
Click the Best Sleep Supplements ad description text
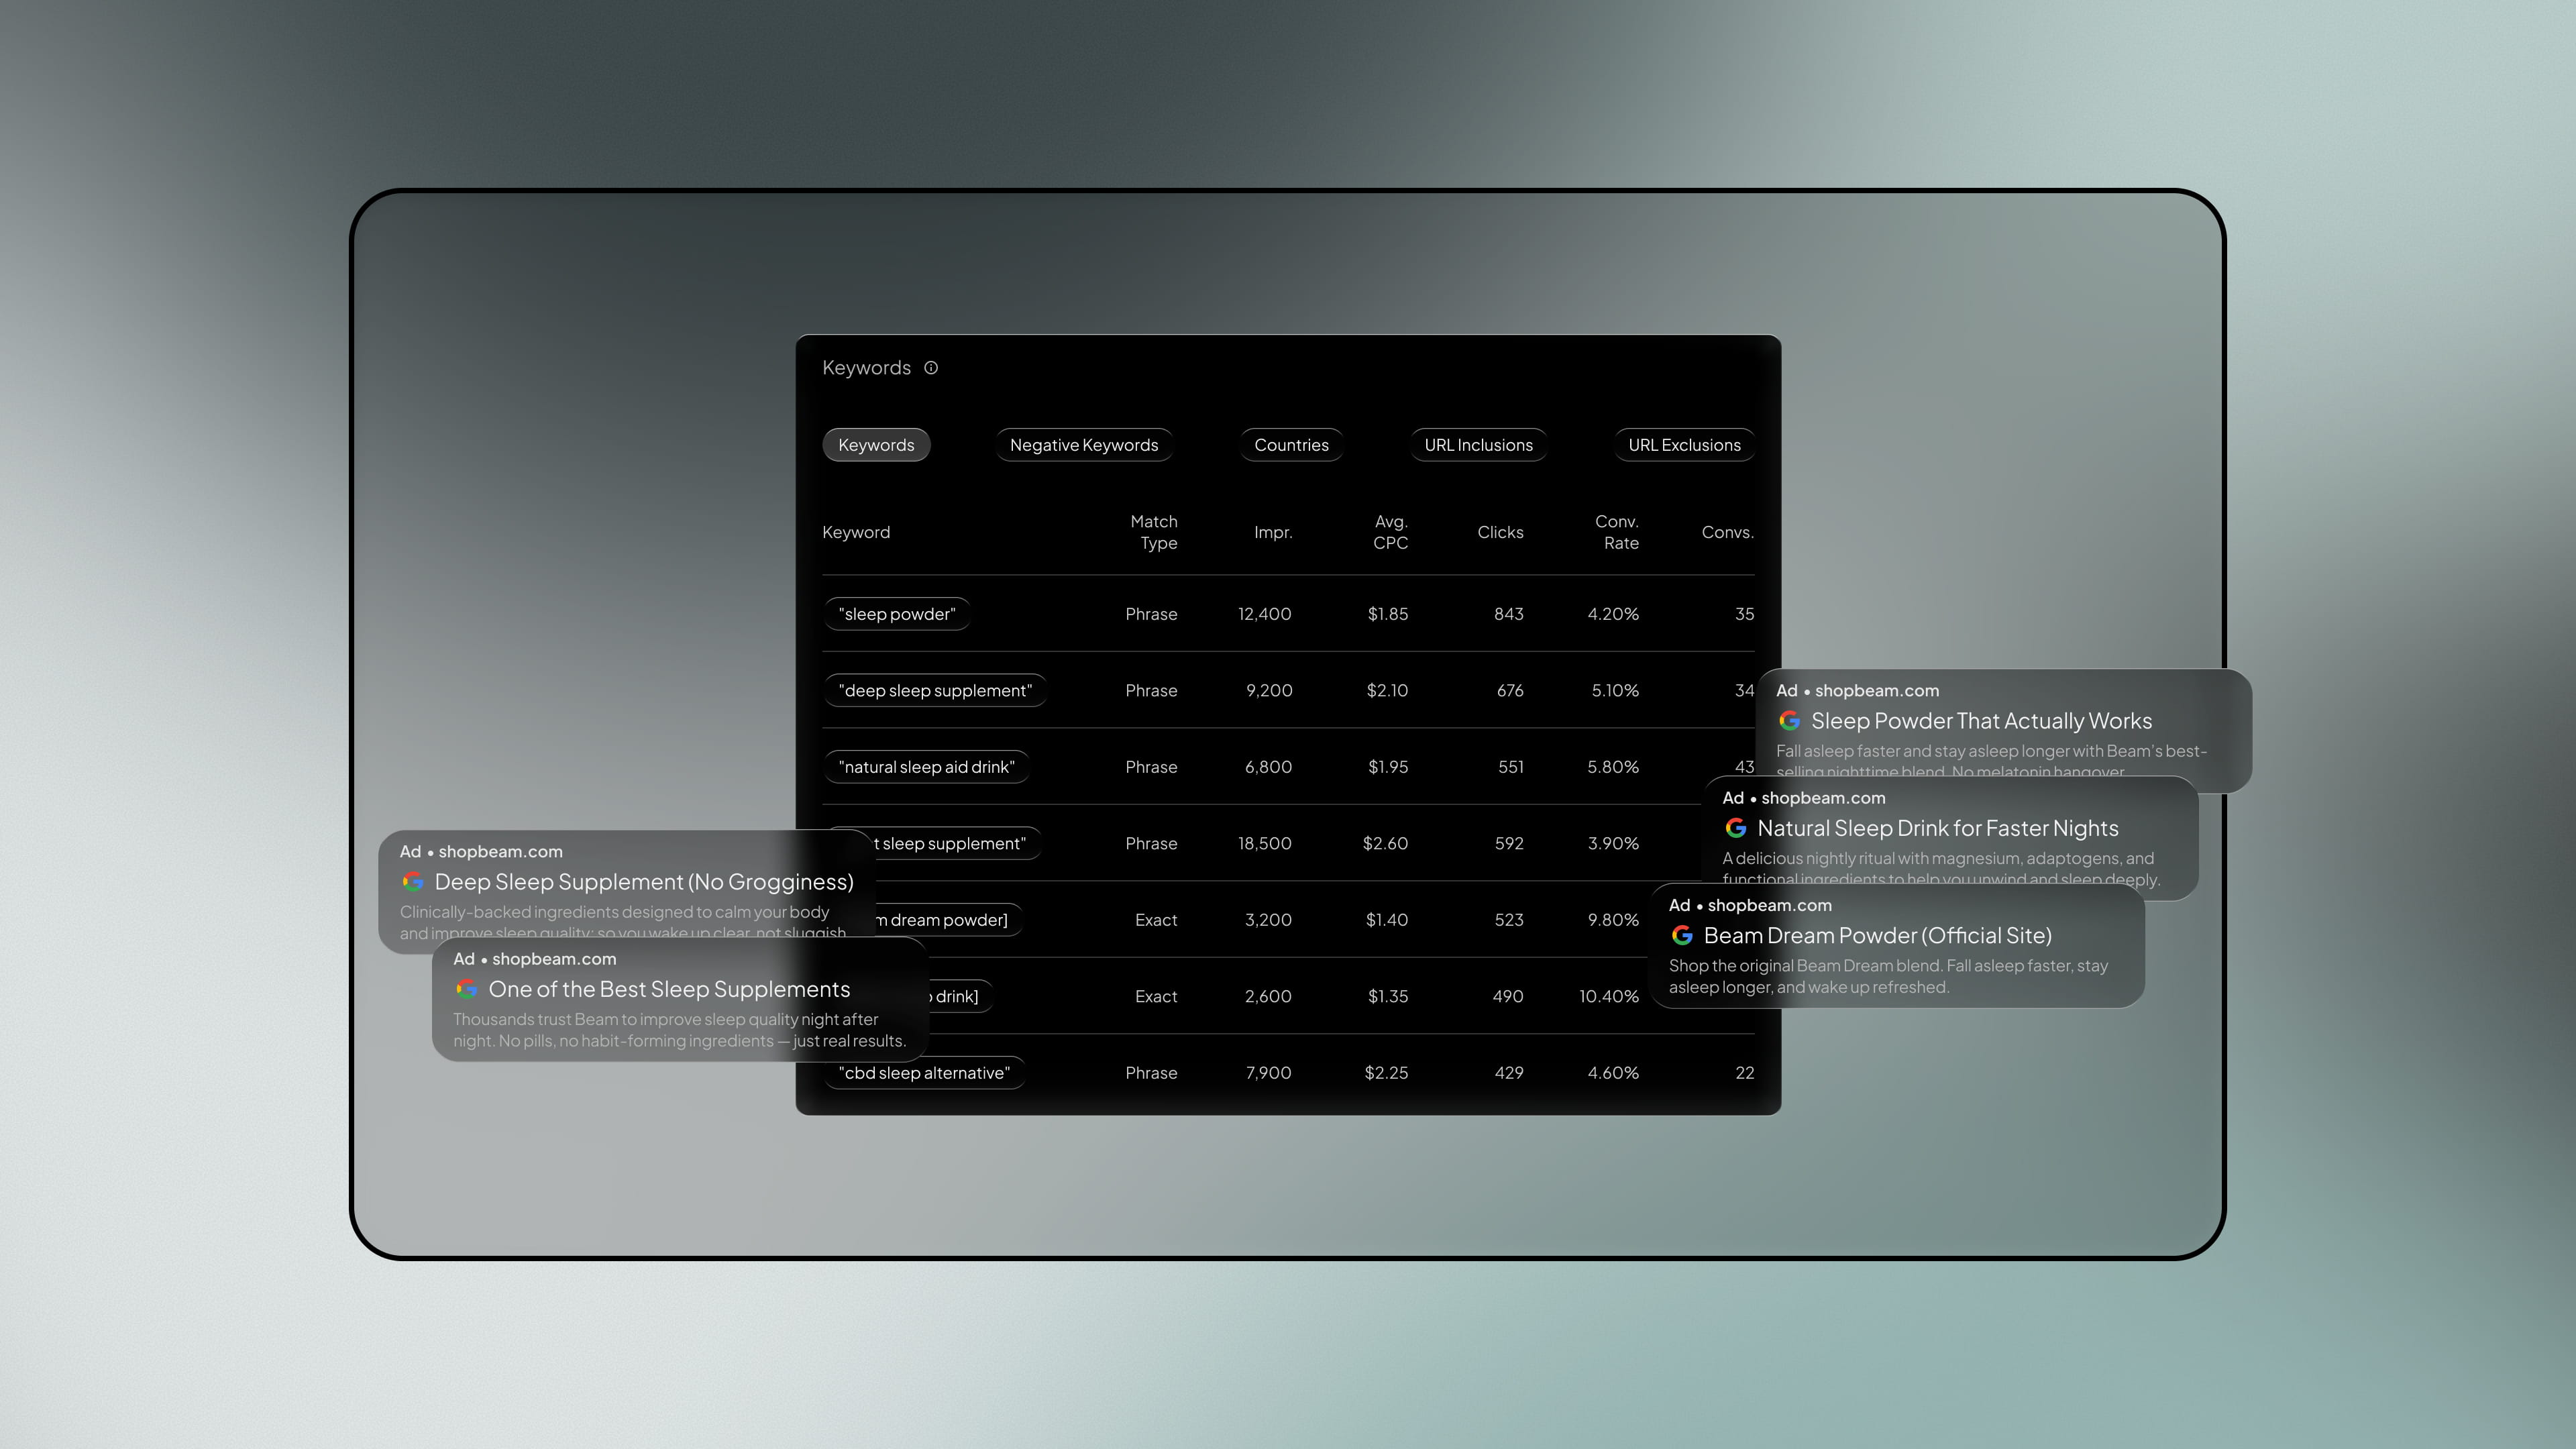click(679, 1031)
